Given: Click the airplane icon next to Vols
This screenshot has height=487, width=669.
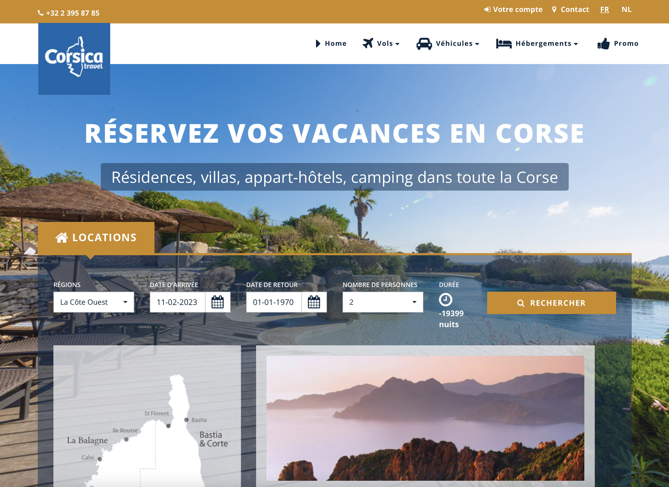Looking at the screenshot, I should pos(368,43).
